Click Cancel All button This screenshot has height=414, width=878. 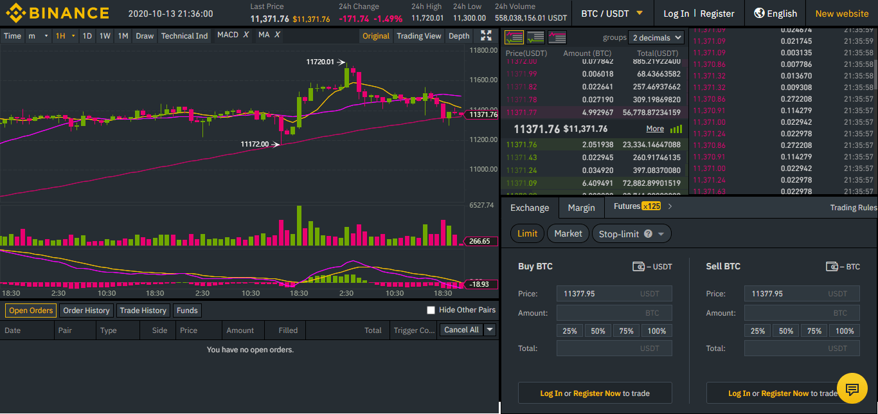[461, 330]
